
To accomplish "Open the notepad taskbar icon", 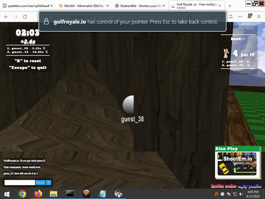I will tap(102, 194).
